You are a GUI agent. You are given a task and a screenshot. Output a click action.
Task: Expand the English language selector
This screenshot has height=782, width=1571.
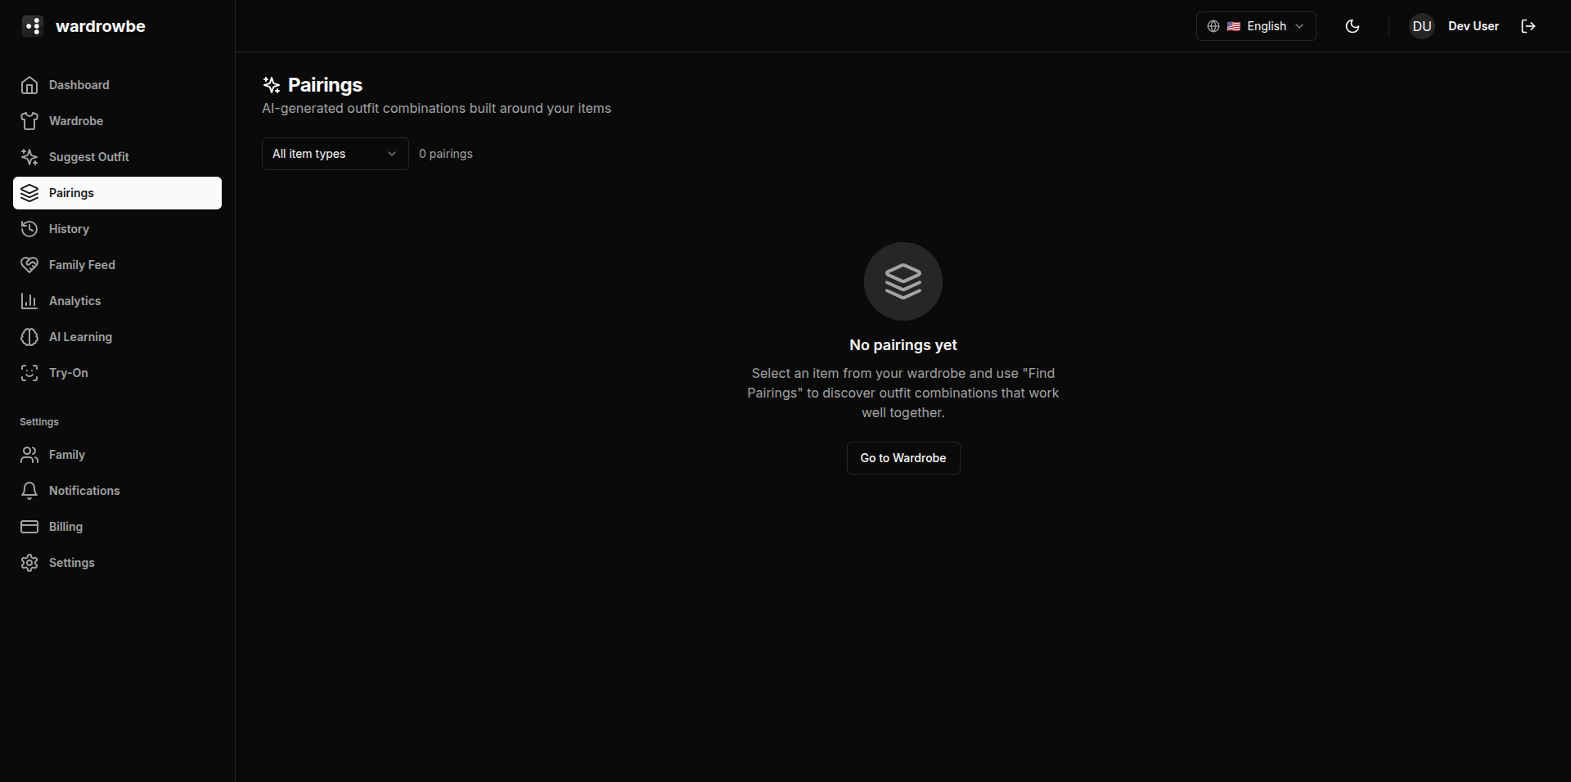(1256, 26)
